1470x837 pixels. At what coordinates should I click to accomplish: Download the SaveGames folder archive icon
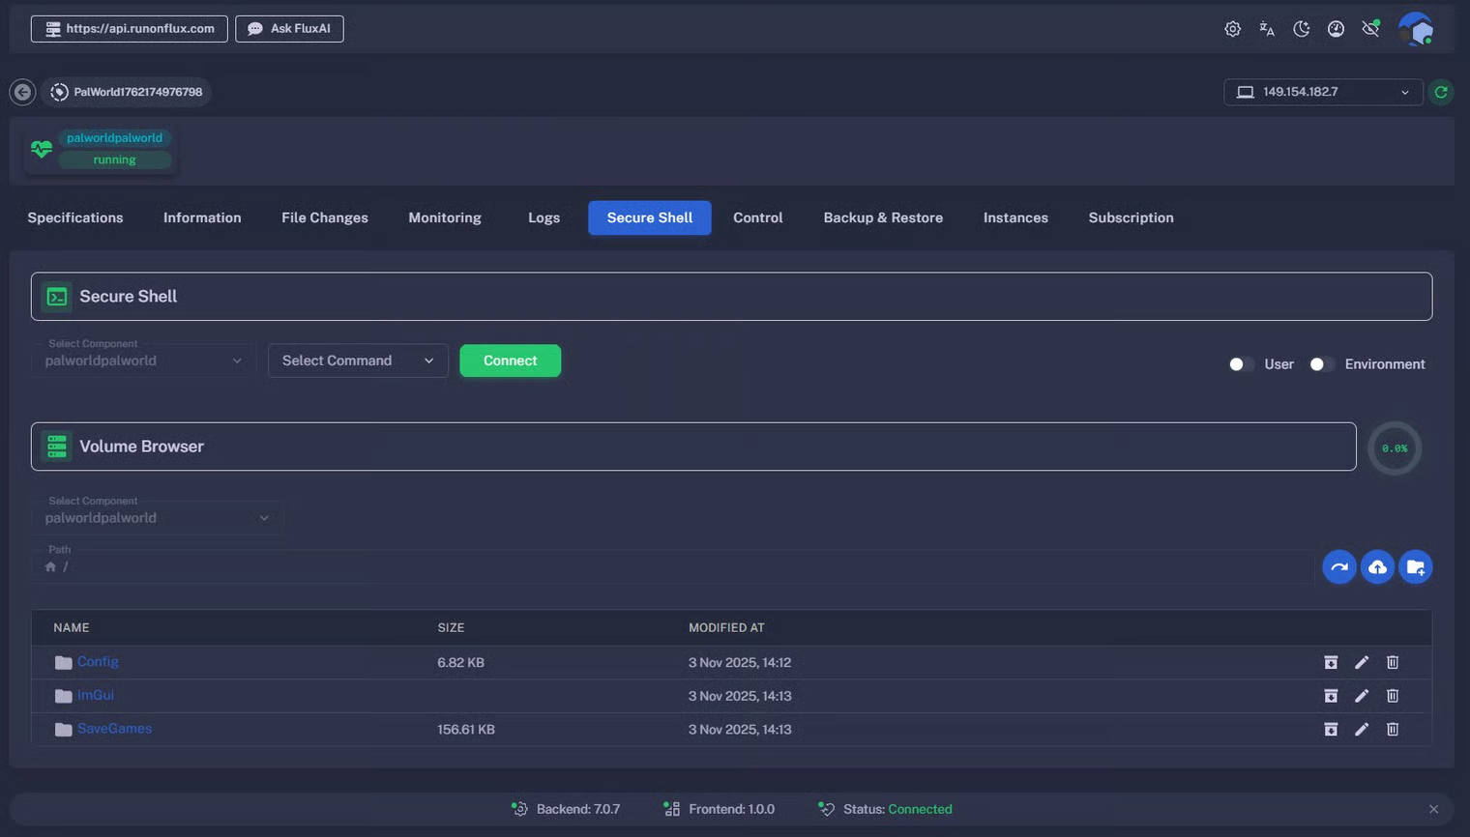point(1331,730)
